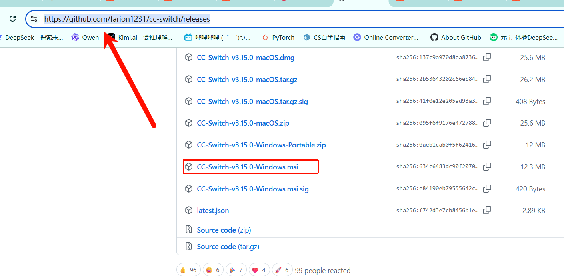The height and width of the screenshot is (279, 564).
Task: Download CC-Switch-v3.15.0-macOS.dmg
Action: tap(246, 58)
